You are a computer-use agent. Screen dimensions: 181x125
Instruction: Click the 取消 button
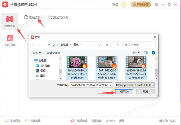pos(145,92)
